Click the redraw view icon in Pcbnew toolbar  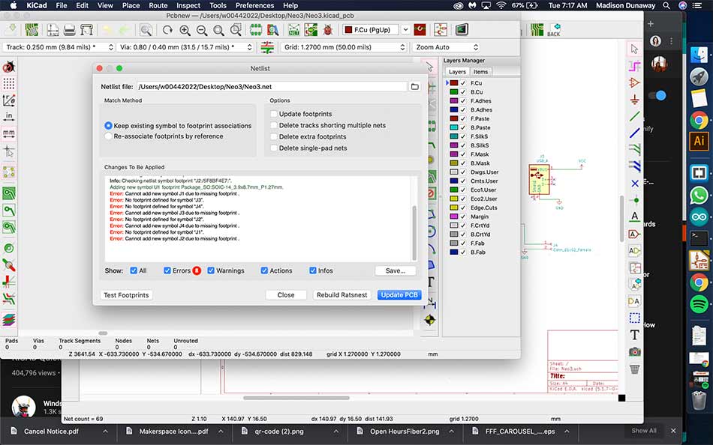pyautogui.click(x=167, y=30)
